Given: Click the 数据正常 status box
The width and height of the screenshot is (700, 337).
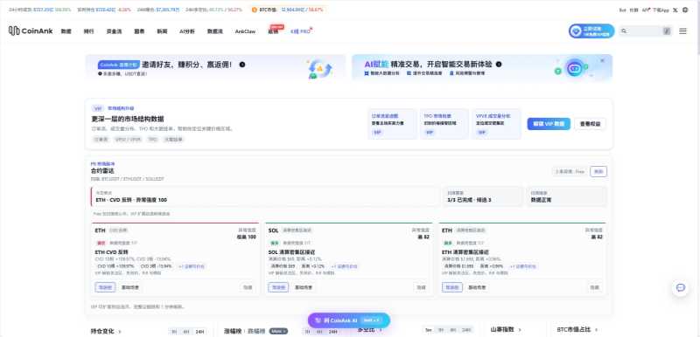Looking at the screenshot, I should tap(566, 196).
